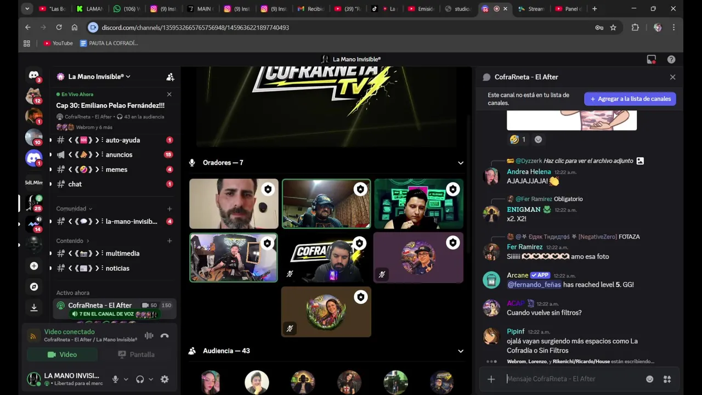This screenshot has height=395, width=702.
Task: Open the Chrome home button
Action: tap(75, 27)
